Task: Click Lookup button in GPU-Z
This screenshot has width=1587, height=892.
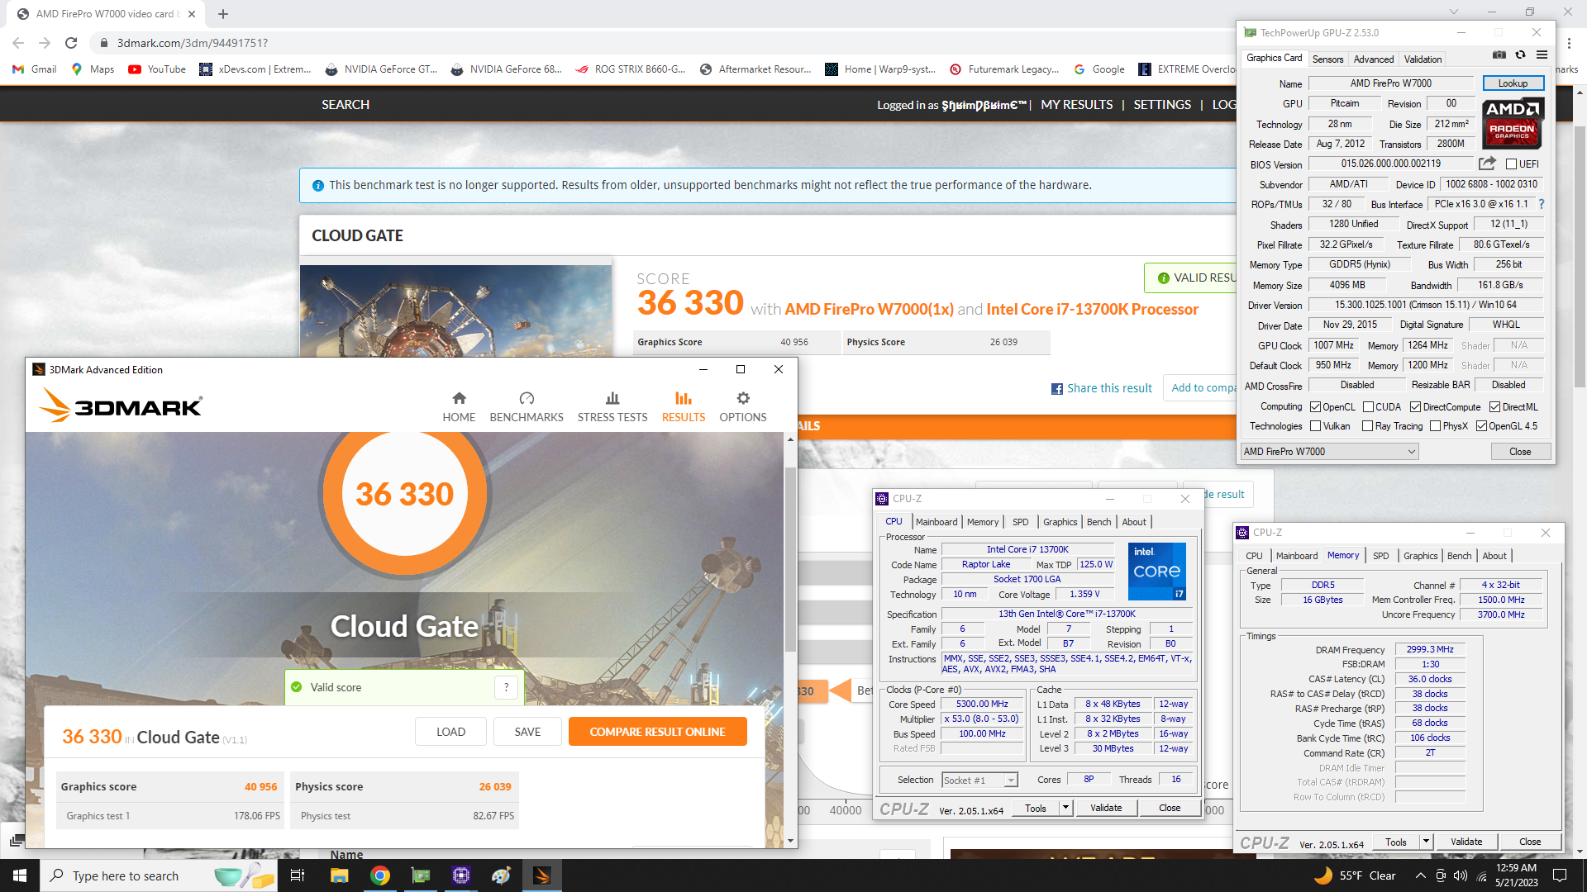Action: click(1513, 83)
